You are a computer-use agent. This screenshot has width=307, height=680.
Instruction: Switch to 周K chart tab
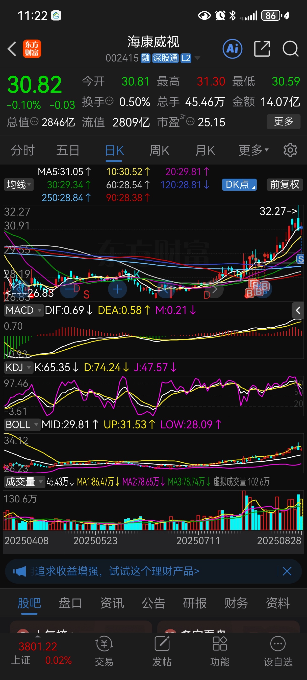point(159,151)
